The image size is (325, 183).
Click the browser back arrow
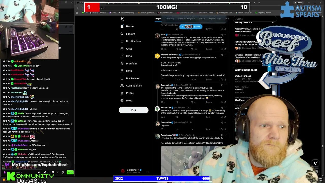click(77, 8)
